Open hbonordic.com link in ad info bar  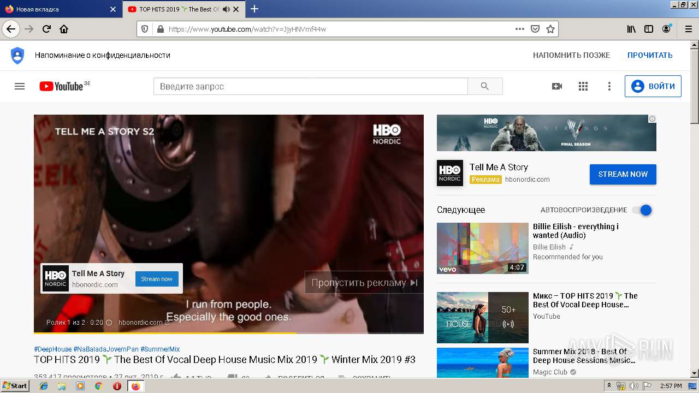[144, 323]
